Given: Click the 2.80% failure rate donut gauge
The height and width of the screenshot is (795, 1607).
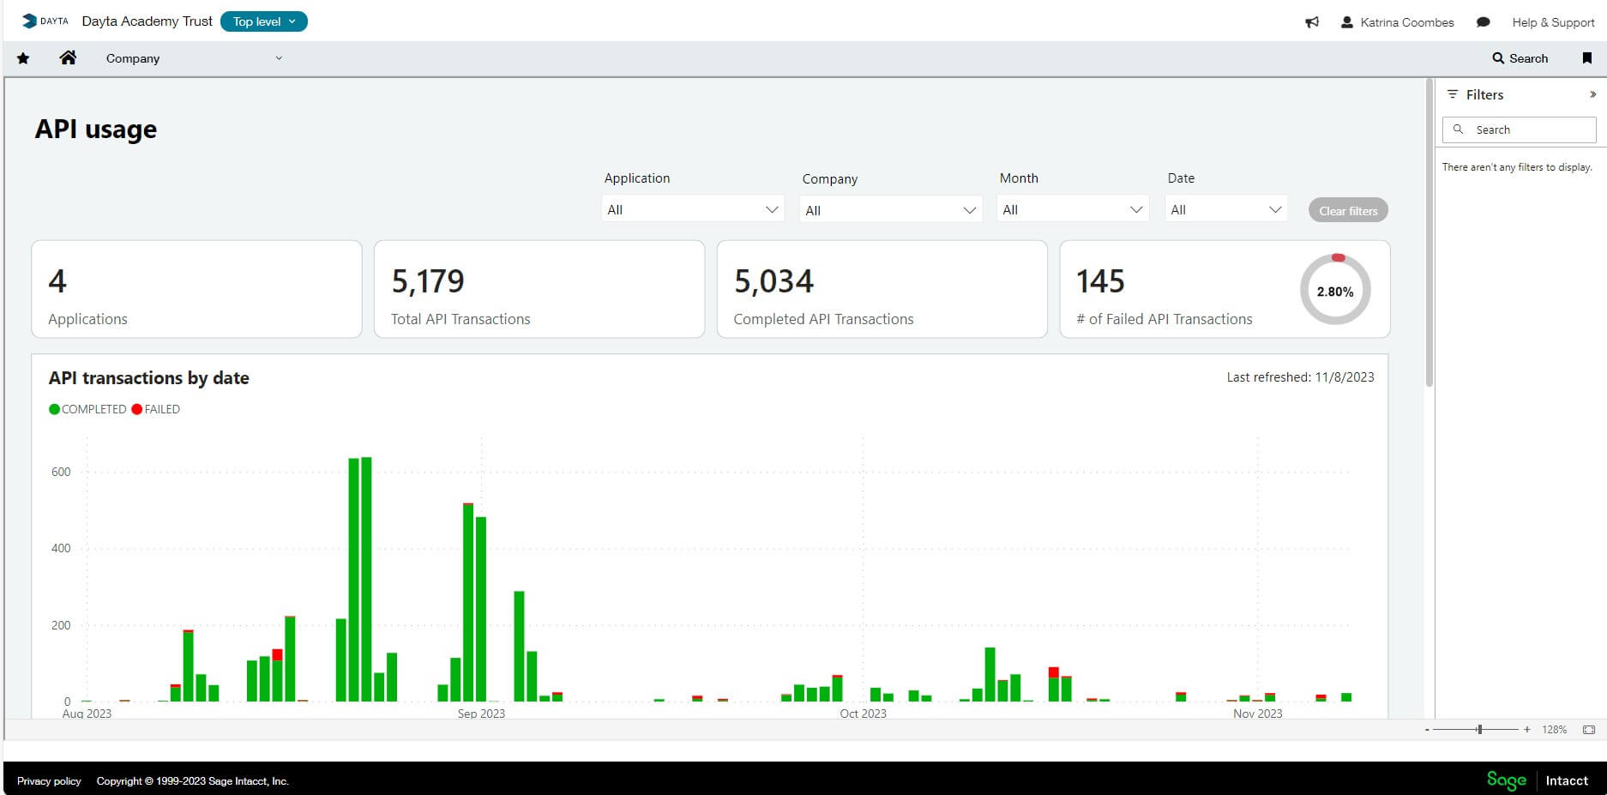Looking at the screenshot, I should click(x=1335, y=290).
